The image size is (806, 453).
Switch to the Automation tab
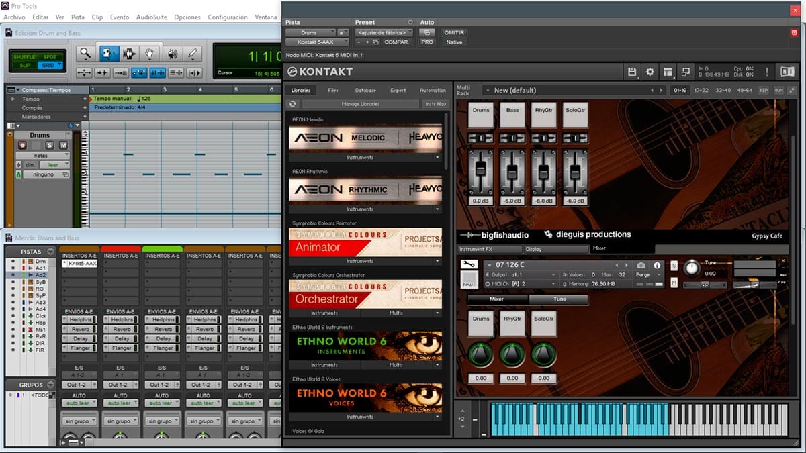[x=433, y=90]
